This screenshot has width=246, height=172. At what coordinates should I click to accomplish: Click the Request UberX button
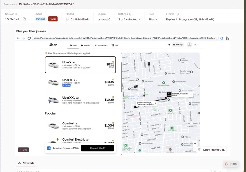[x=97, y=148]
